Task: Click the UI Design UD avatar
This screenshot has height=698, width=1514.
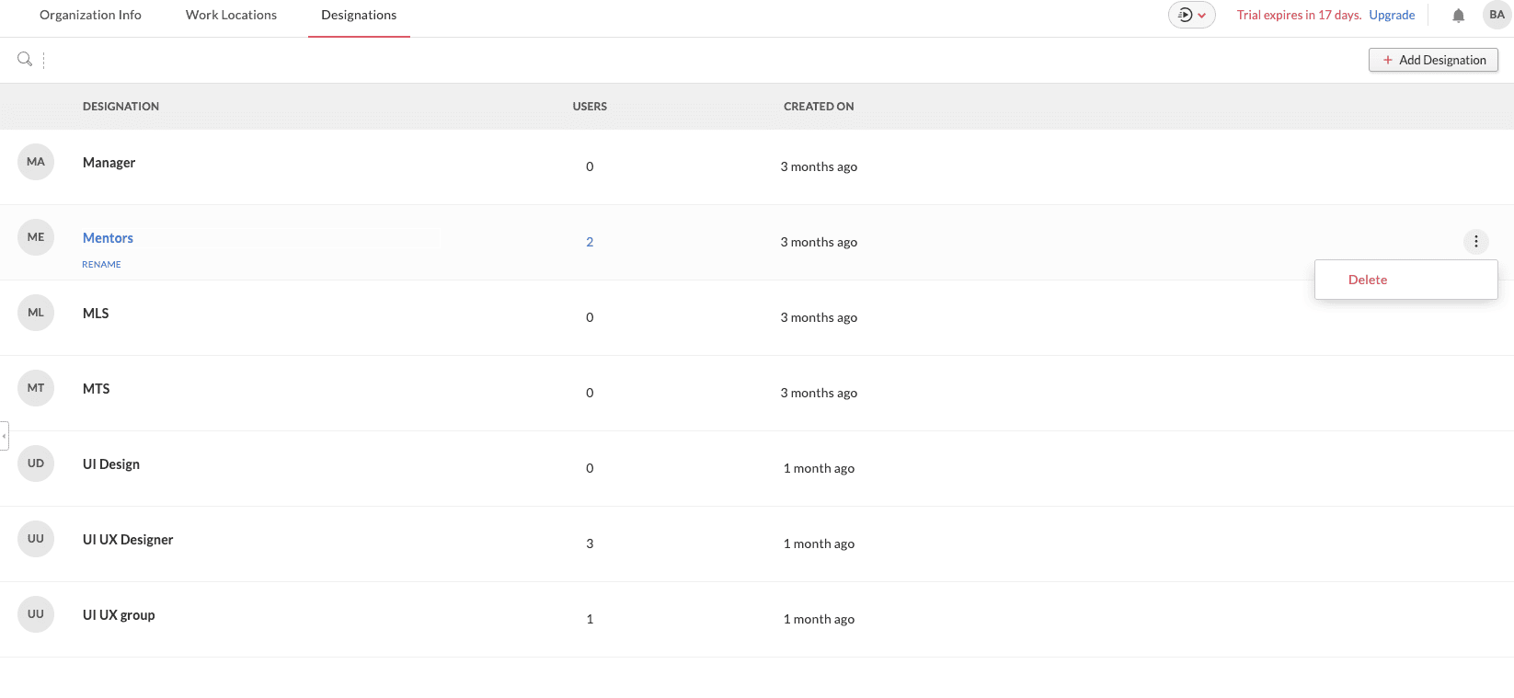Action: coord(36,463)
